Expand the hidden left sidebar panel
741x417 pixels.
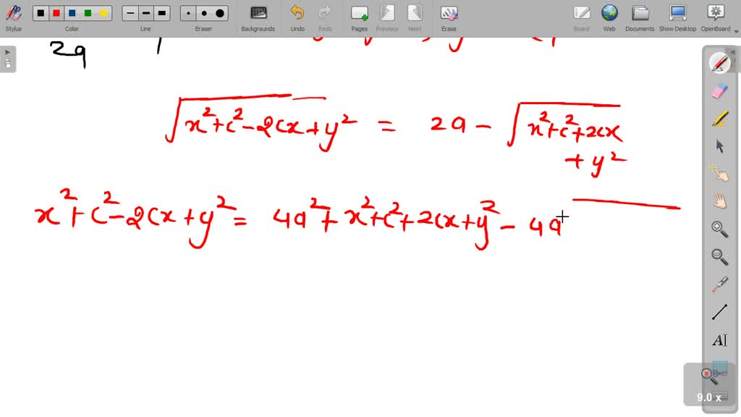click(x=6, y=58)
